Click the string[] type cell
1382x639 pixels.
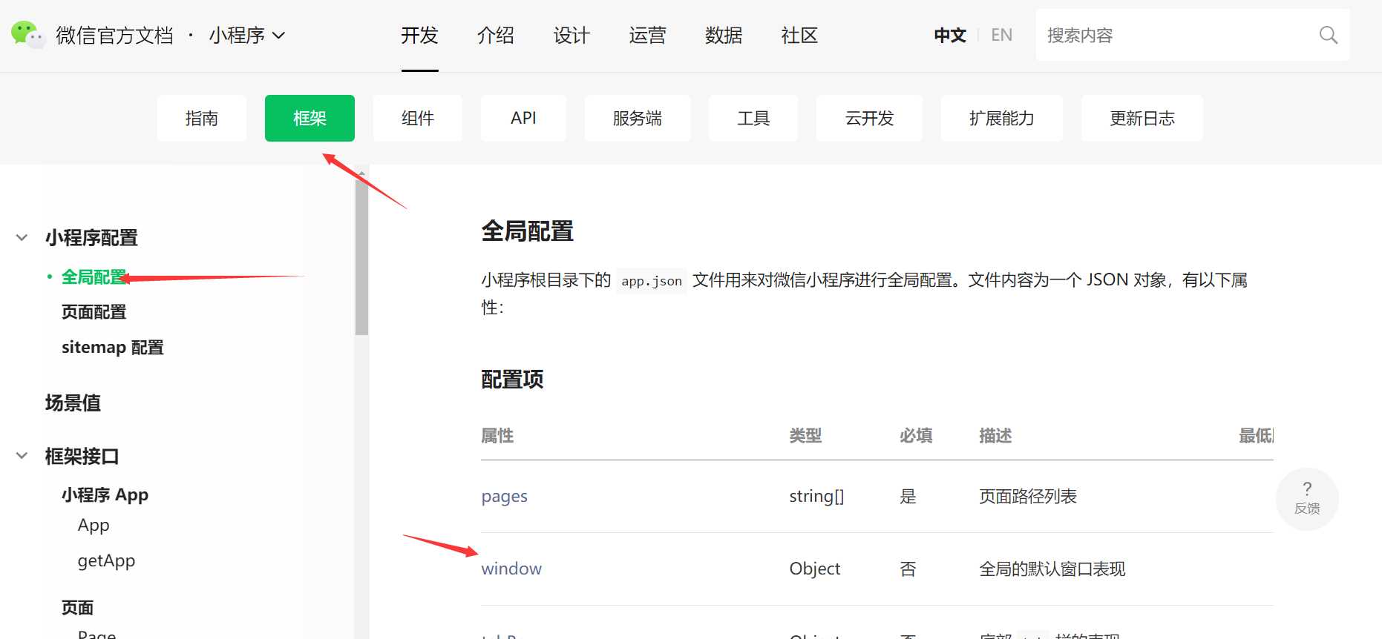pos(816,496)
